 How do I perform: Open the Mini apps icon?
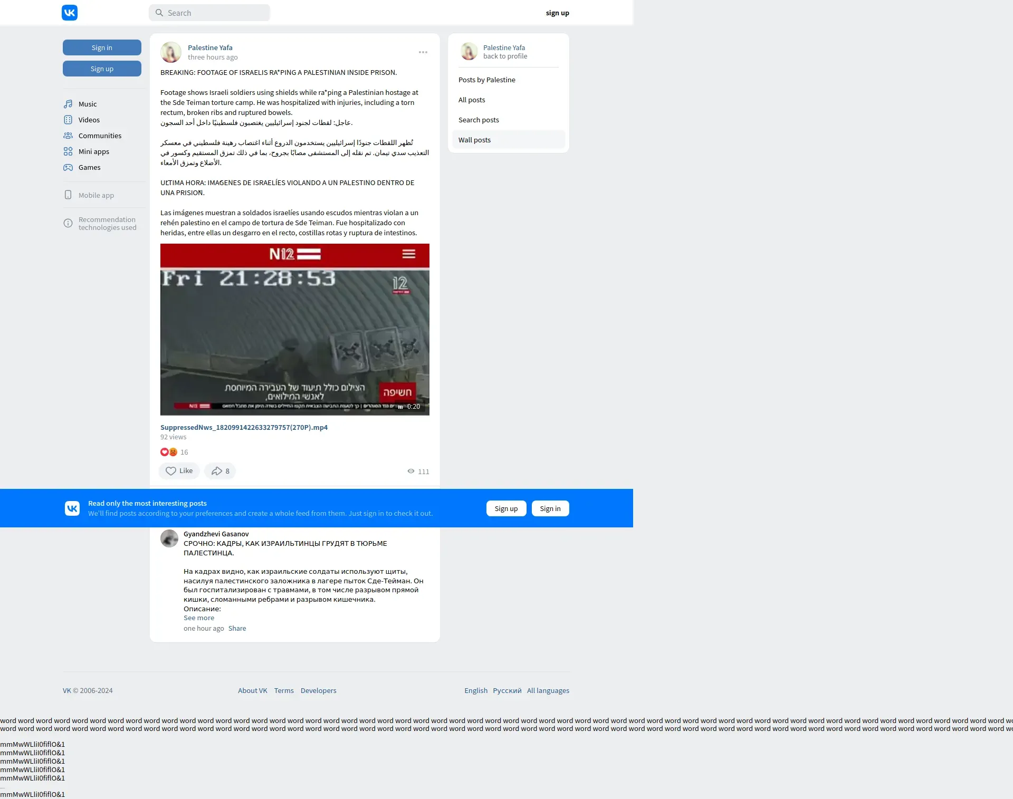[x=68, y=151]
